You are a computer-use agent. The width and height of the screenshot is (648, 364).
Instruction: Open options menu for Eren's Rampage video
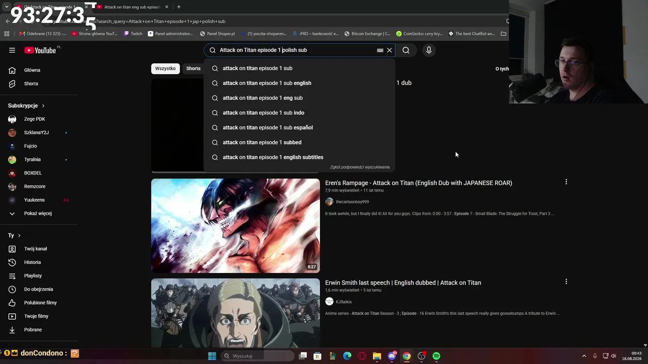point(566,181)
